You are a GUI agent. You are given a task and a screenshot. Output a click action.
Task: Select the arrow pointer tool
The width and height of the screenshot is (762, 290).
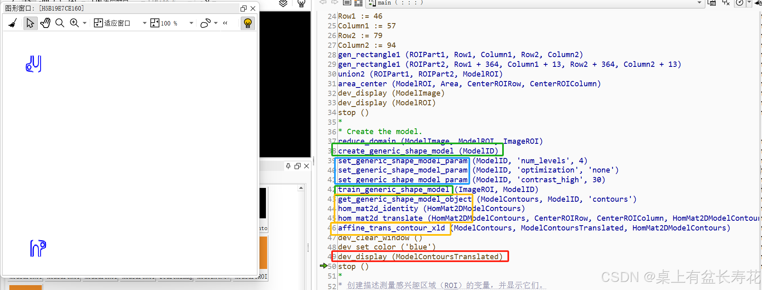30,23
